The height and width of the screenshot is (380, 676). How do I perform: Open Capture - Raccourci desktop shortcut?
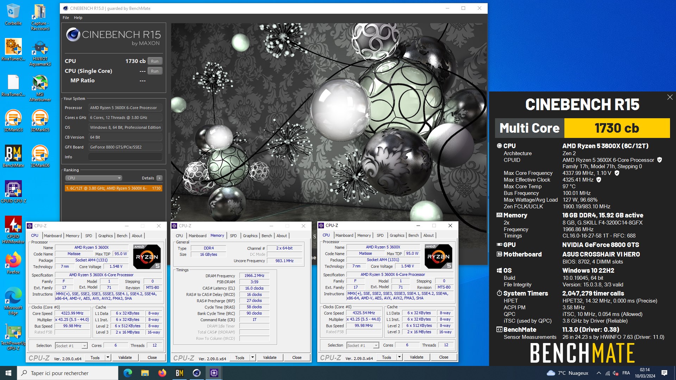coord(40,17)
